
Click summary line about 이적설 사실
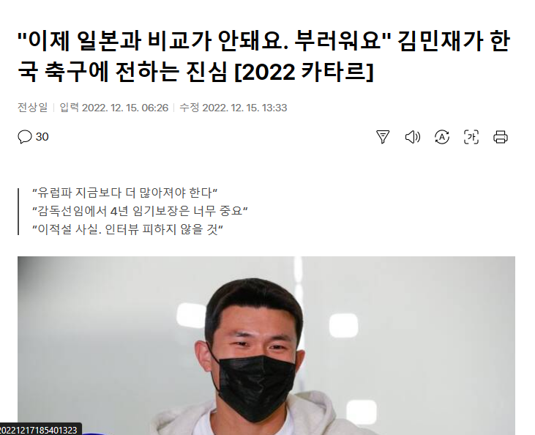127,229
